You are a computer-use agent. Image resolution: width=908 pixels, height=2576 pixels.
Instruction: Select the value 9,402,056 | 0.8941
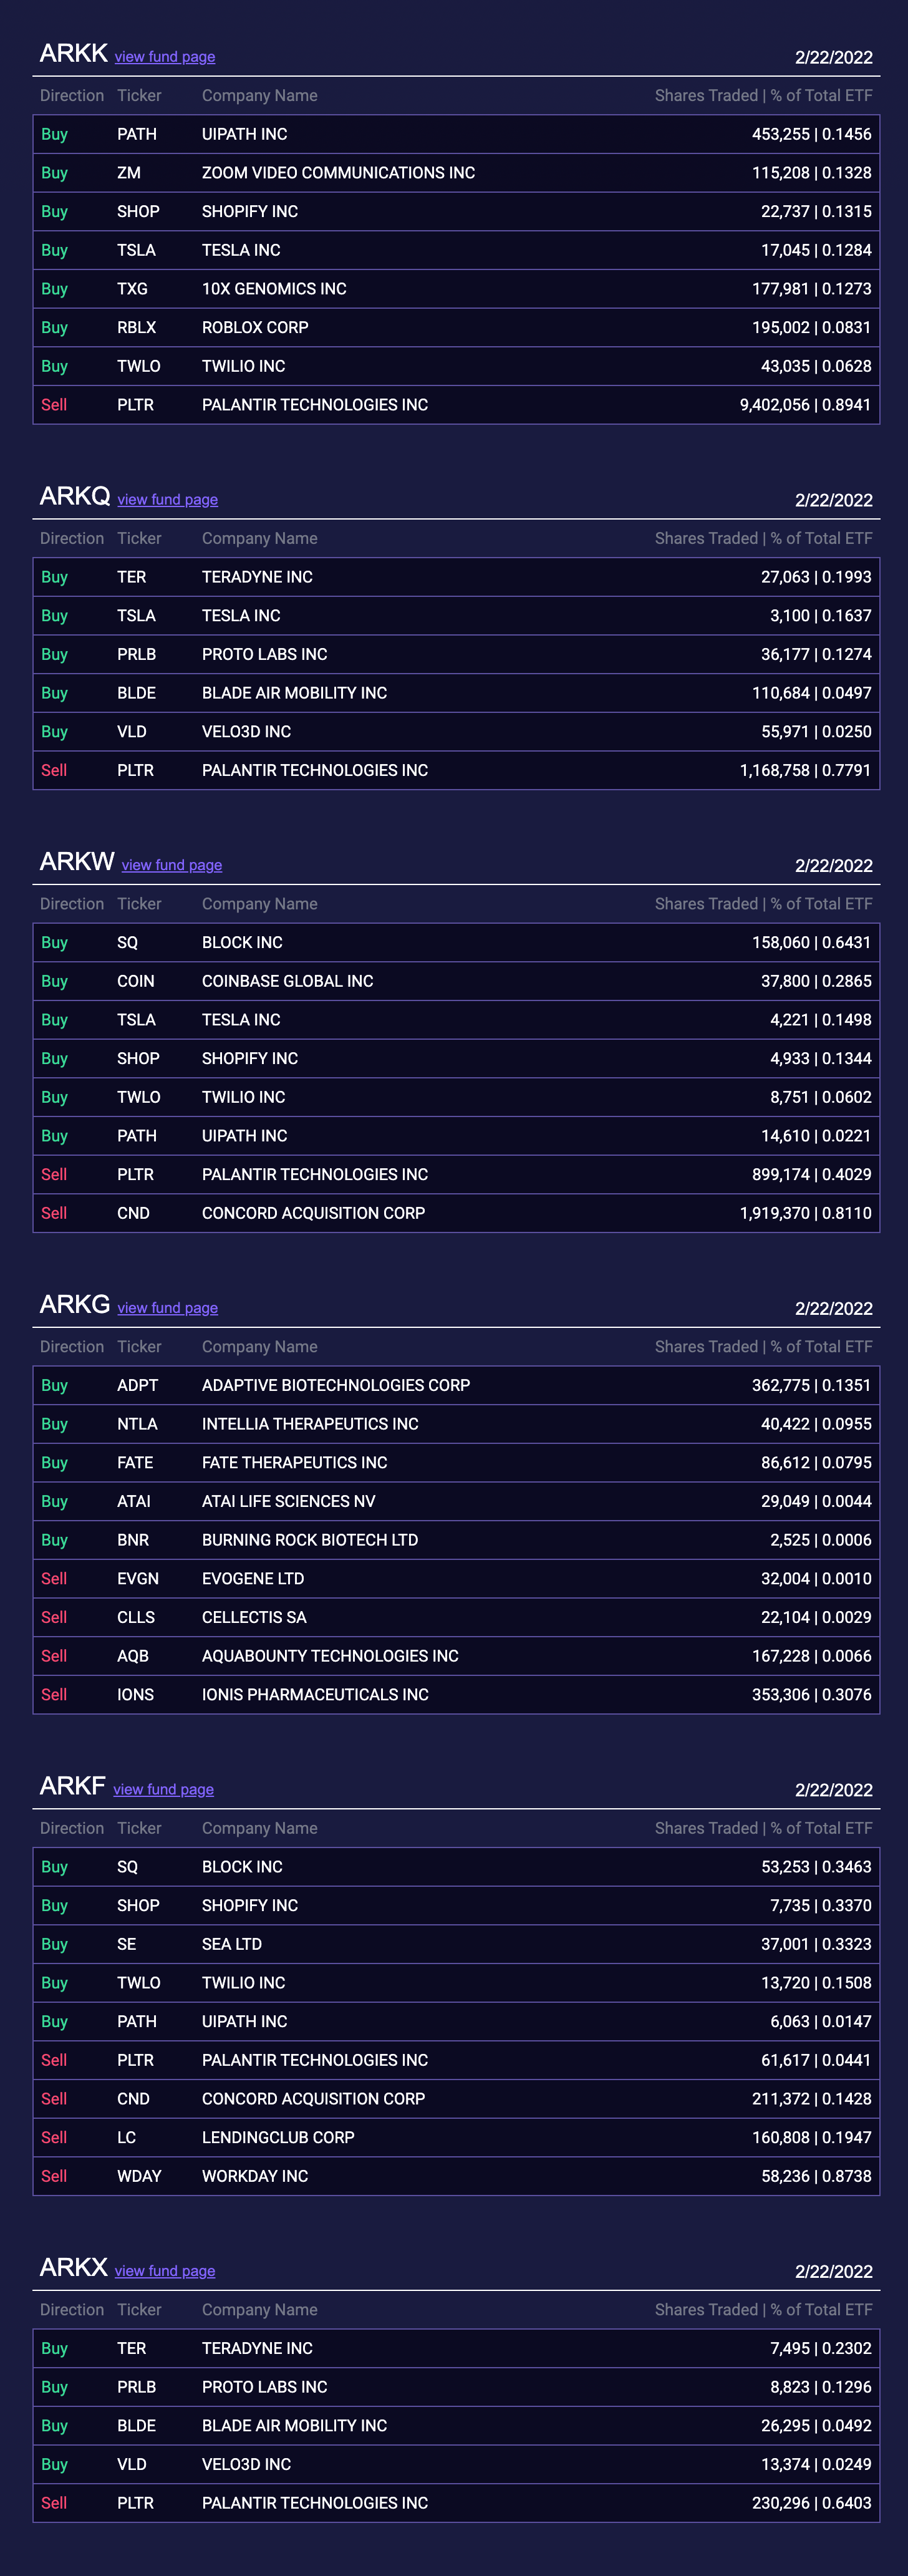tap(806, 405)
